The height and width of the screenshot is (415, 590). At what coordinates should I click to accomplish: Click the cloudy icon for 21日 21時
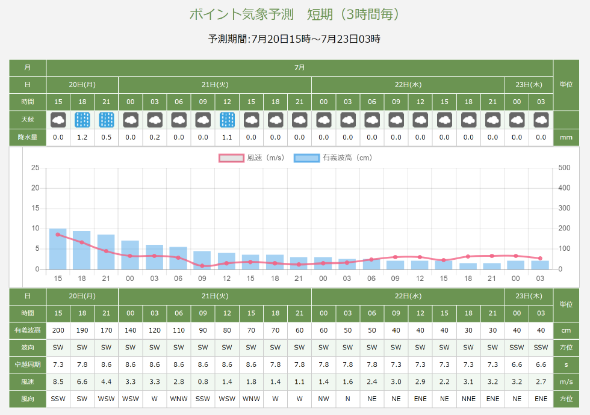[x=300, y=120]
